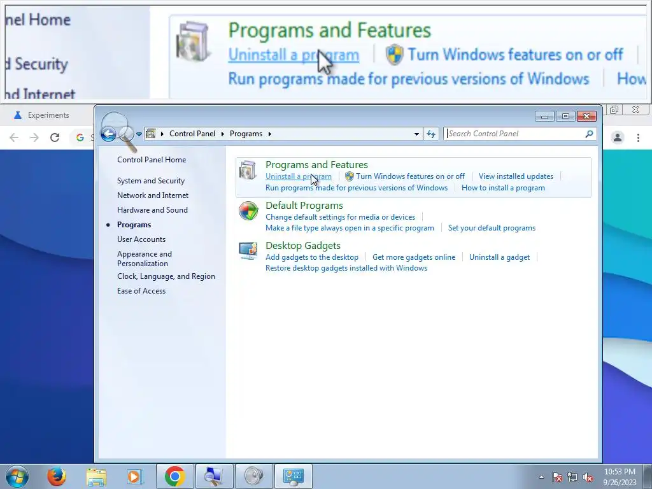Open Chrome's three-dot menu
Image resolution: width=652 pixels, height=489 pixels.
(638, 138)
